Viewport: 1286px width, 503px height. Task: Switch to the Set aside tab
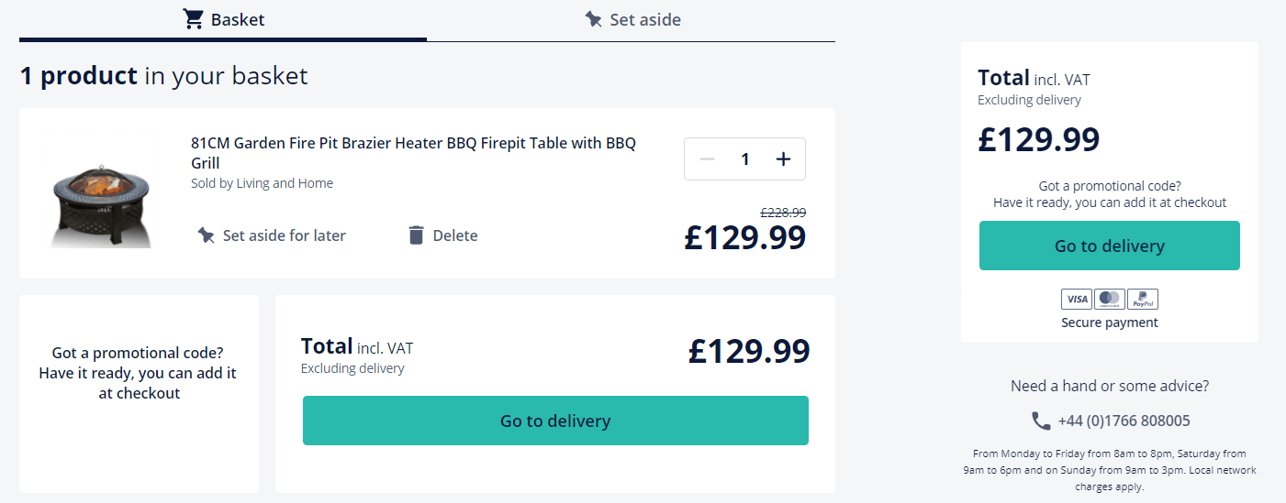coord(632,20)
